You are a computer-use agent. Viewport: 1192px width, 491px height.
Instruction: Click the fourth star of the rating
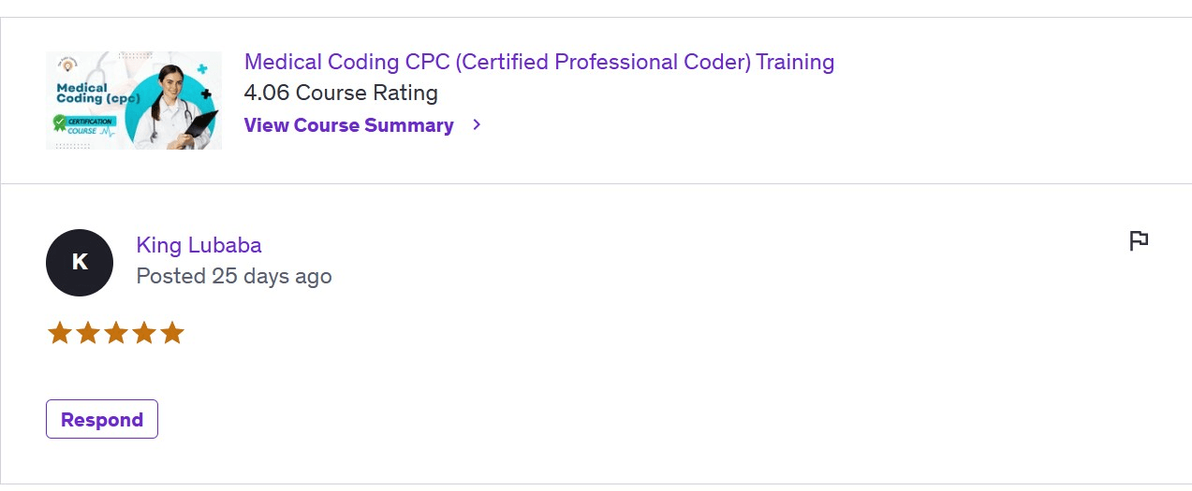144,333
